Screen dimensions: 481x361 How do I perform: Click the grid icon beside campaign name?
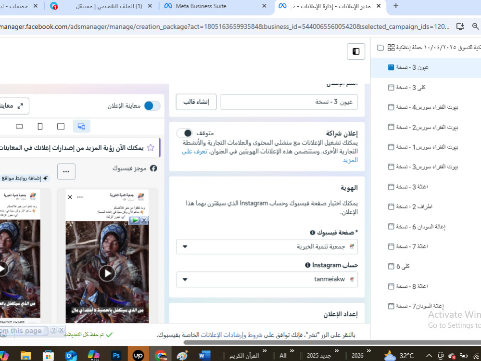(x=391, y=48)
